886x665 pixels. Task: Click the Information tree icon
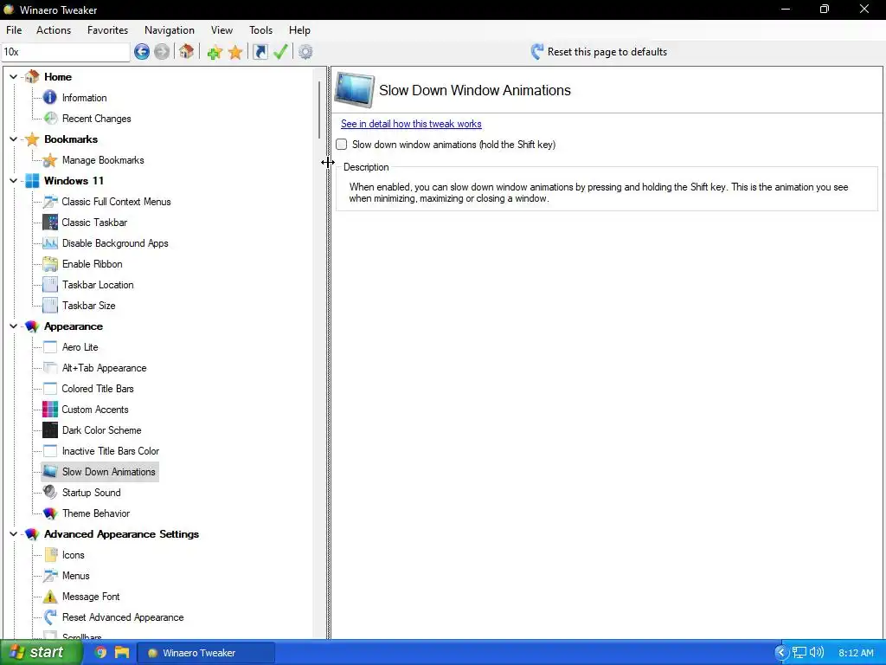49,97
